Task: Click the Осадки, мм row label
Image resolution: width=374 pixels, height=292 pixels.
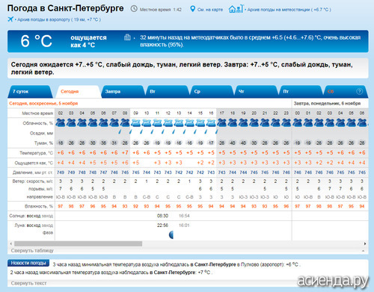Action: (x=41, y=133)
